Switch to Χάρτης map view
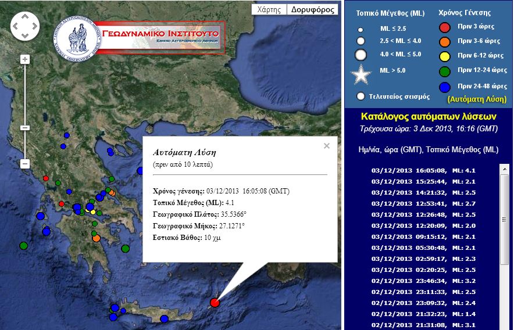Screen dimensions: 514x330 pyautogui.click(x=269, y=9)
